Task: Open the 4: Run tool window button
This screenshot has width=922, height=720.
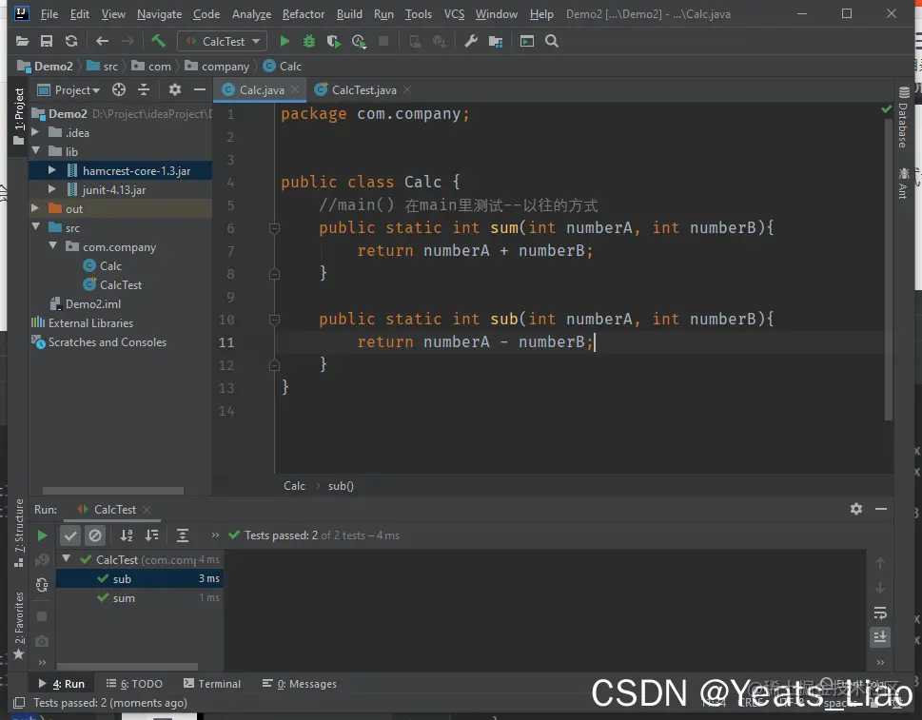Action: (x=61, y=684)
